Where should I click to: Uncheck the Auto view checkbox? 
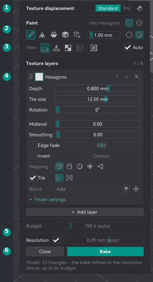[128, 47]
